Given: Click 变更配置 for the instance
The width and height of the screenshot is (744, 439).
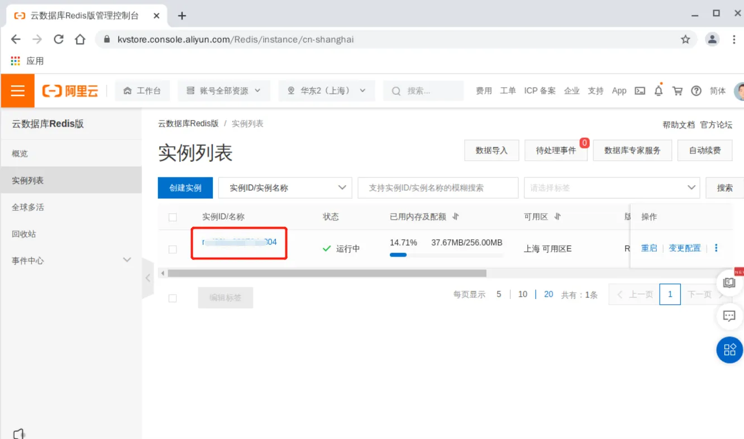Looking at the screenshot, I should 685,248.
